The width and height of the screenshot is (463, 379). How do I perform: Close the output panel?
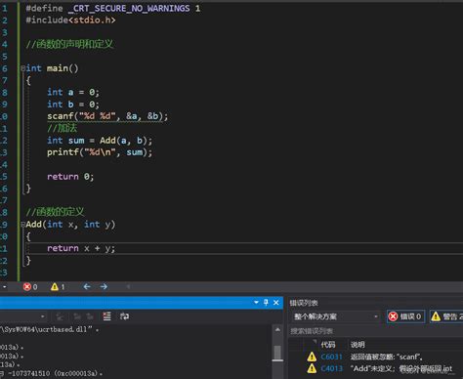276,303
